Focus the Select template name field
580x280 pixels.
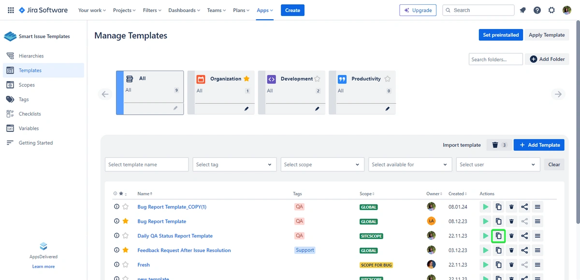[x=146, y=165]
